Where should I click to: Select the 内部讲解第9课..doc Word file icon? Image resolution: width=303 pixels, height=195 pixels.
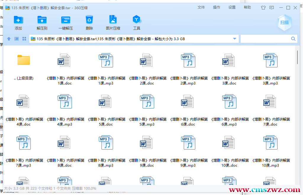pos(146,142)
